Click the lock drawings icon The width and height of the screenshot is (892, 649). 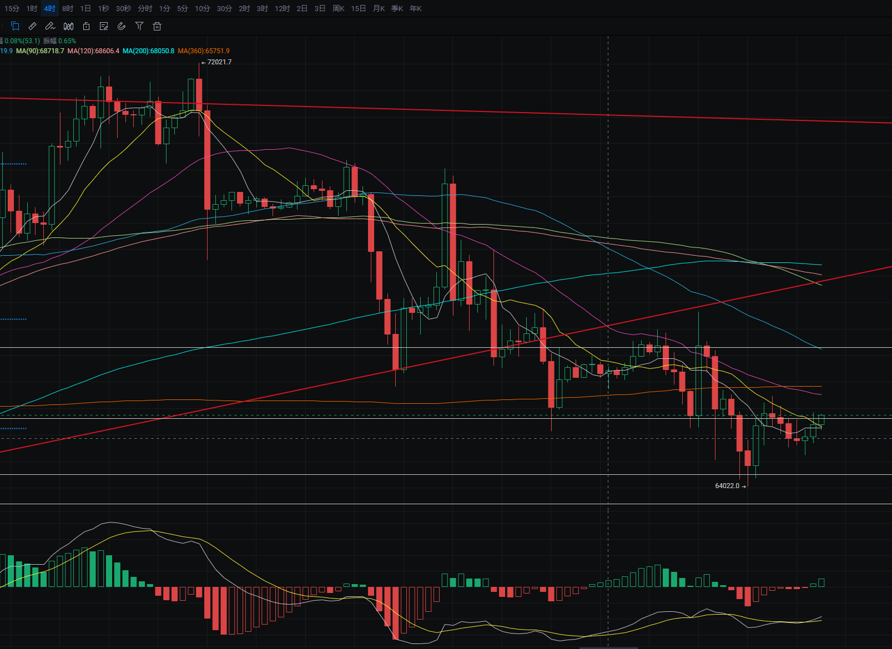click(86, 26)
